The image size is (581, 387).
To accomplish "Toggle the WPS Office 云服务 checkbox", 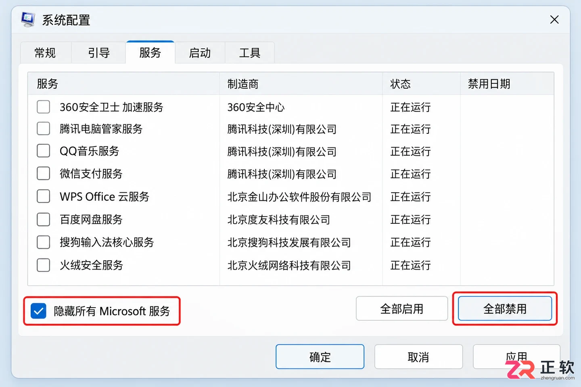I will [x=44, y=196].
